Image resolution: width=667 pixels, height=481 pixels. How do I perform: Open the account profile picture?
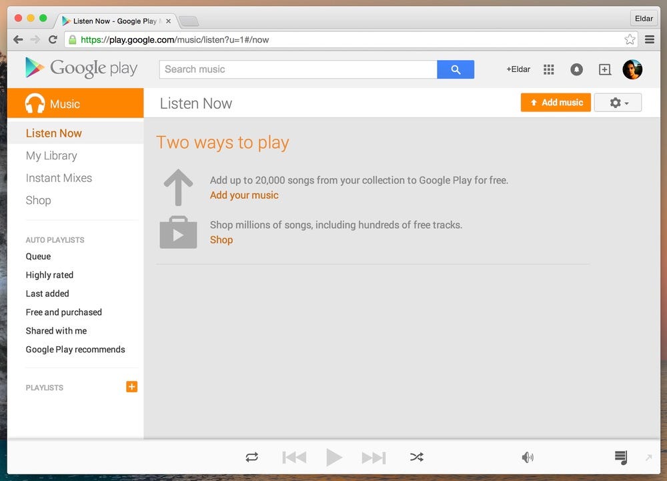(x=632, y=69)
